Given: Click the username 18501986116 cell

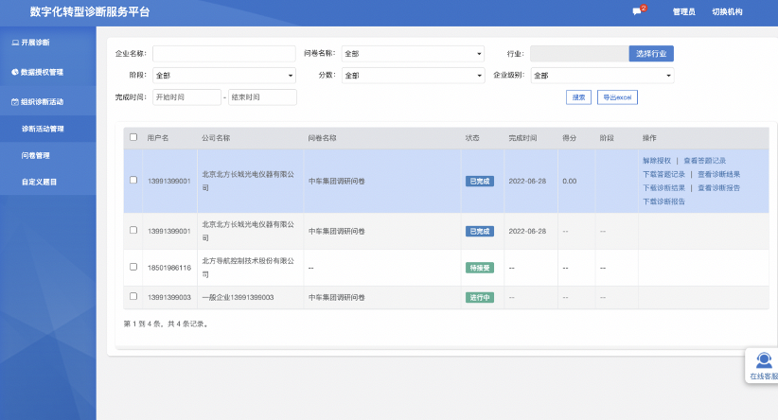Looking at the screenshot, I should (x=169, y=268).
